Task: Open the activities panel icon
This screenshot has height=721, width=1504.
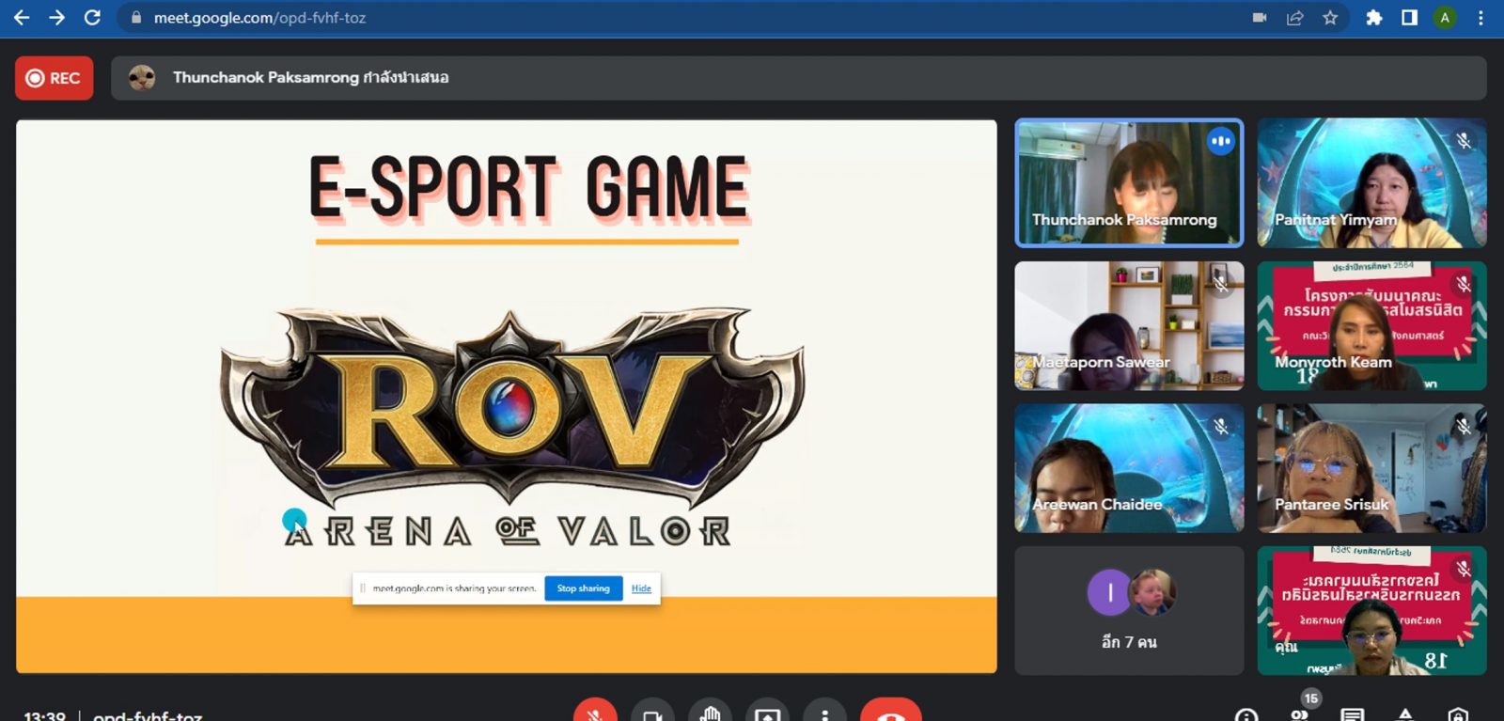Action: 1405,715
